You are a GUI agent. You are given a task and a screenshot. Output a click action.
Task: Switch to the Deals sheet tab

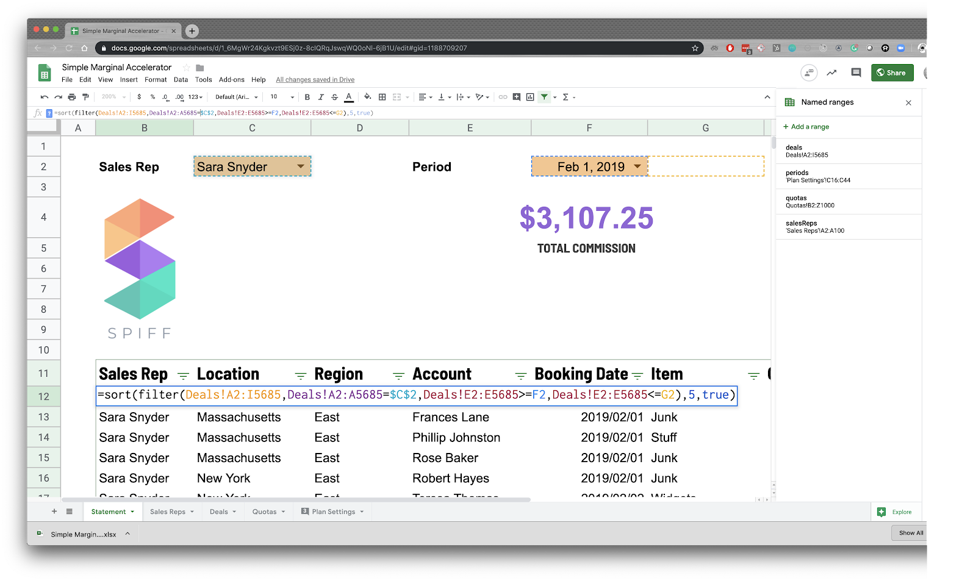[223, 511]
